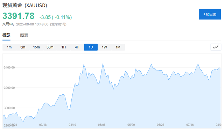Select the 概览 tab
The height and width of the screenshot is (131, 224).
coord(6,35)
